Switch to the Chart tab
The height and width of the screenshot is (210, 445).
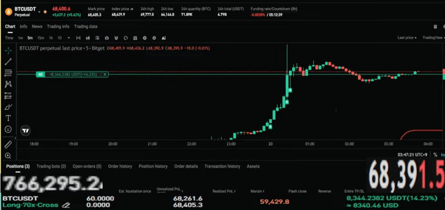[x=10, y=26]
